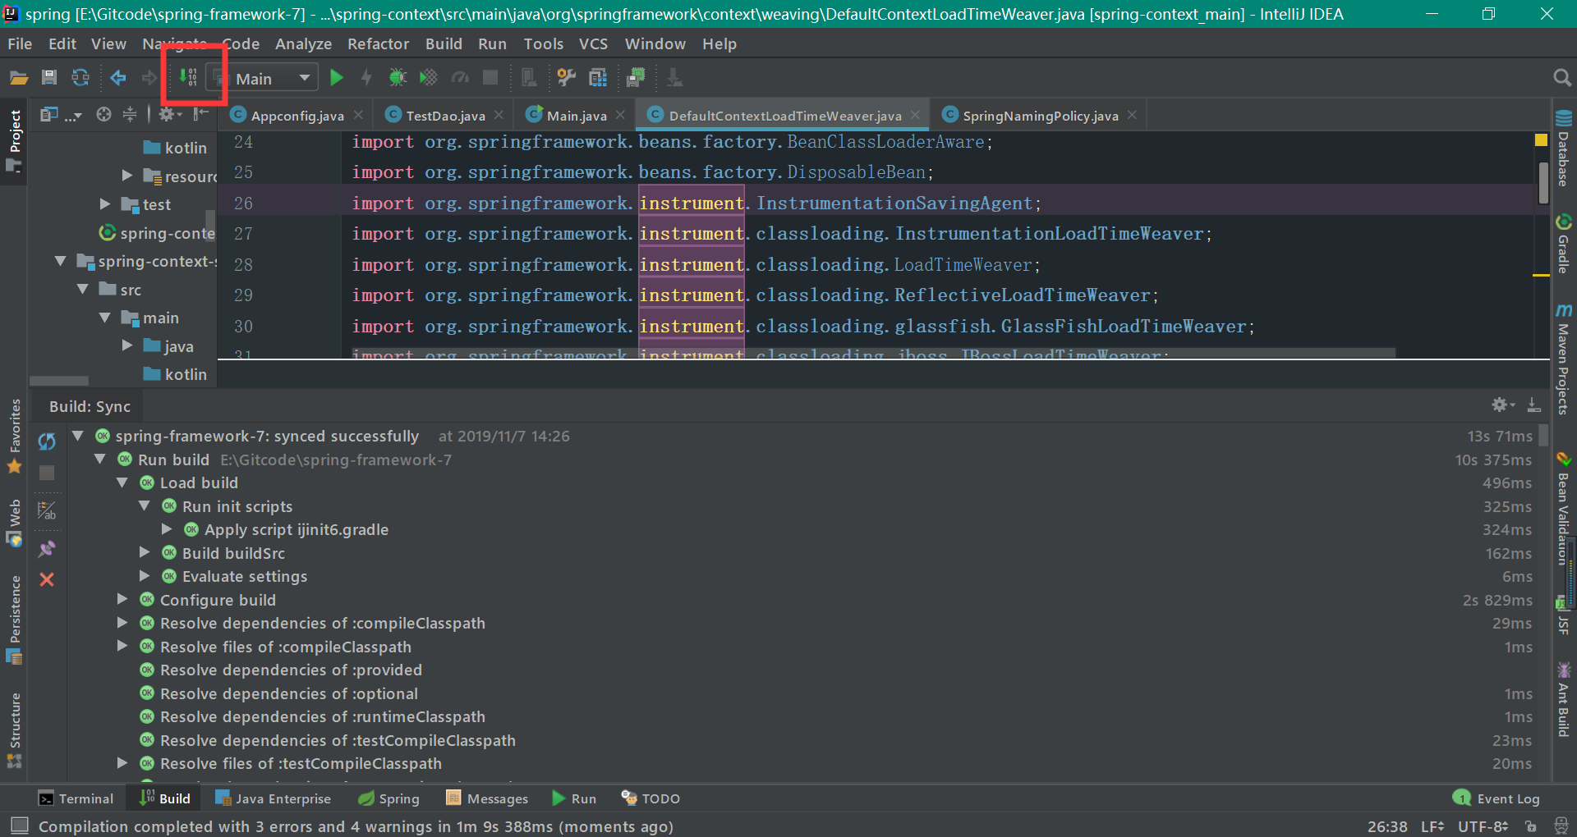Switch to the SpringNamingPolicy.java editor tab
1577x837 pixels.
pos(1038,115)
